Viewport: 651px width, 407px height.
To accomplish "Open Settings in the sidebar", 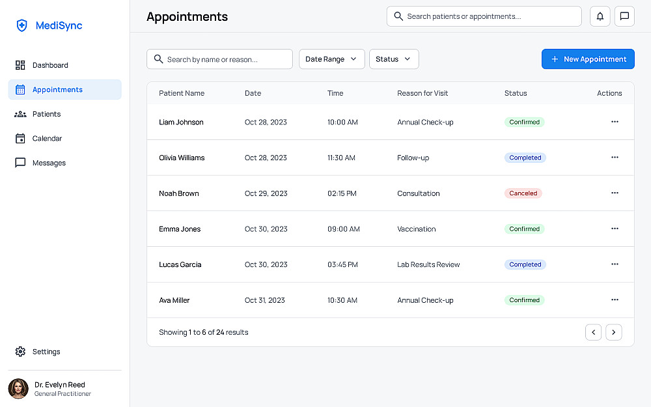I will pyautogui.click(x=46, y=352).
